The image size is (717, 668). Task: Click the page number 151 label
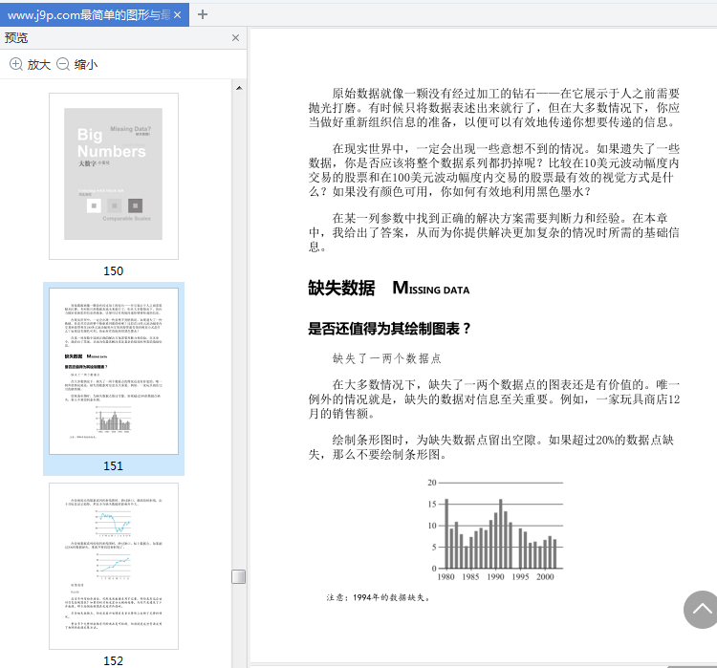tap(114, 465)
